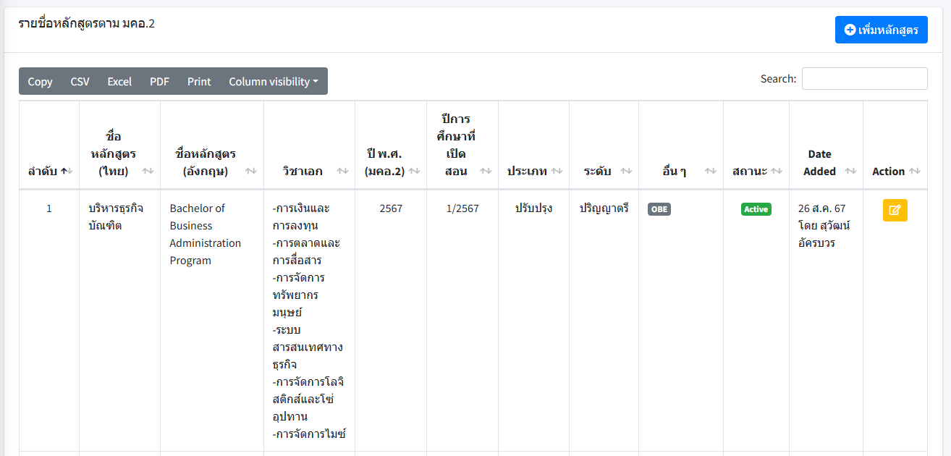The image size is (951, 456).
Task: Export table as PDF
Action: click(x=159, y=82)
